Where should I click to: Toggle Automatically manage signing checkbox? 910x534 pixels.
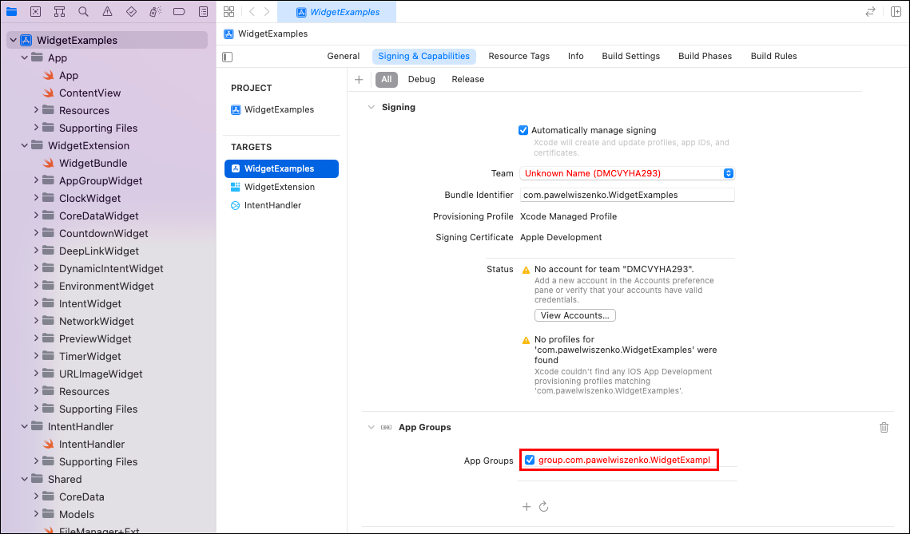pyautogui.click(x=523, y=130)
